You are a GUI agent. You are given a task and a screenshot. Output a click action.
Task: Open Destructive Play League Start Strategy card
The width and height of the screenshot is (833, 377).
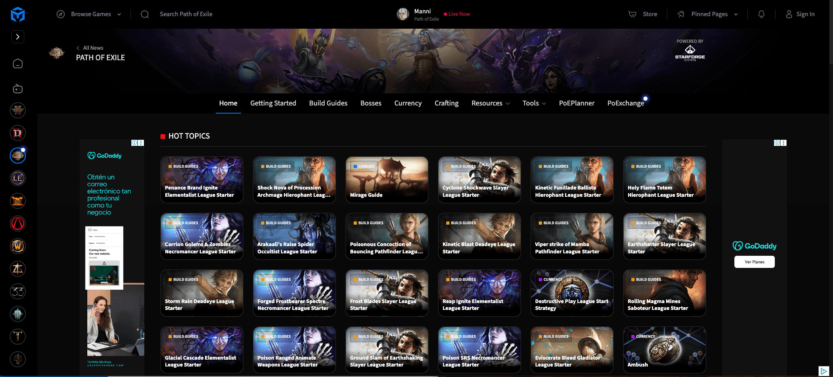point(572,293)
